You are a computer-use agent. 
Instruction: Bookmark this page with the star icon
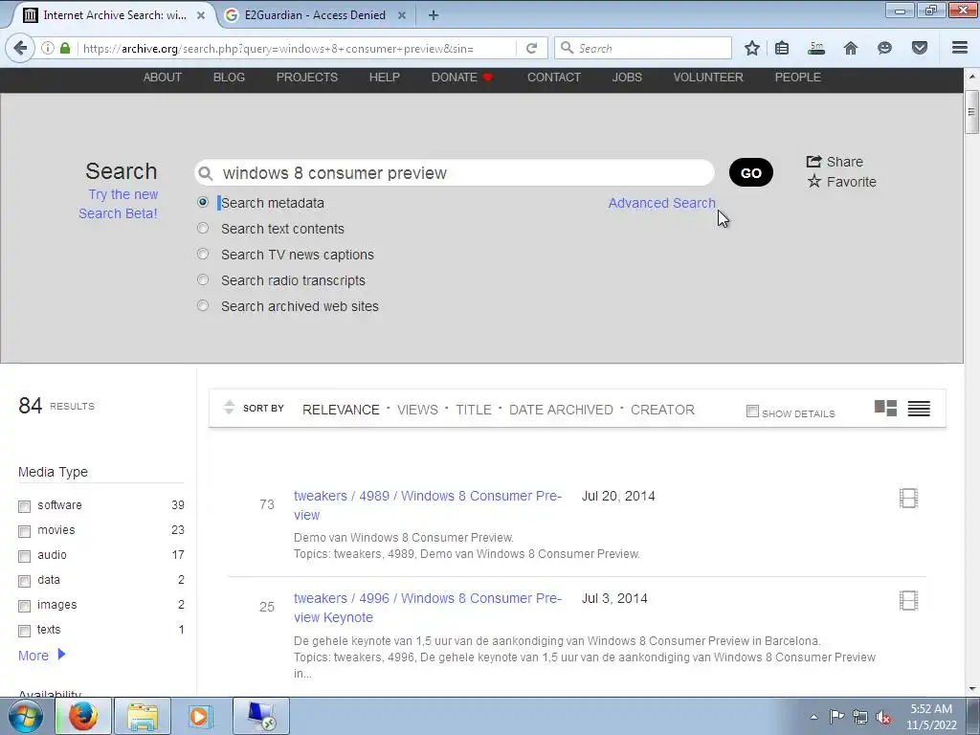[752, 48]
